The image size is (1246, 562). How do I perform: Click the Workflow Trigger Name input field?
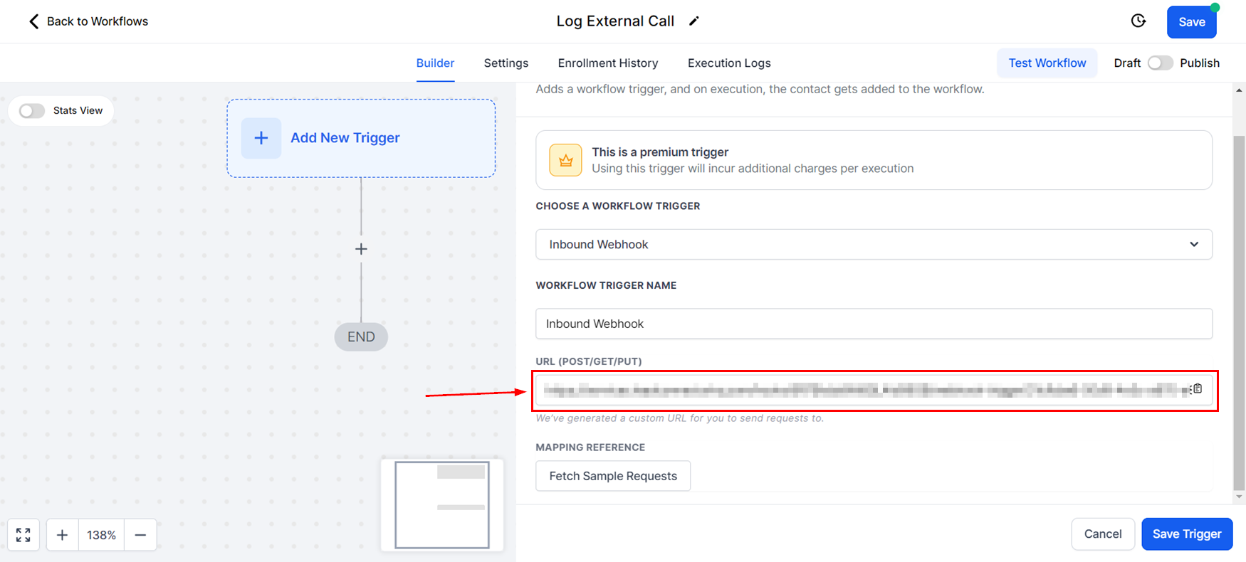click(x=874, y=324)
